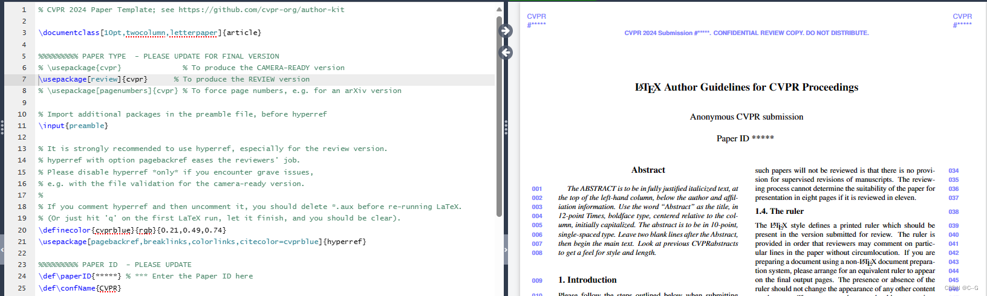987x296 pixels.
Task: Click 'Anonymous CVPR submission' in the PDF
Action: 746,117
